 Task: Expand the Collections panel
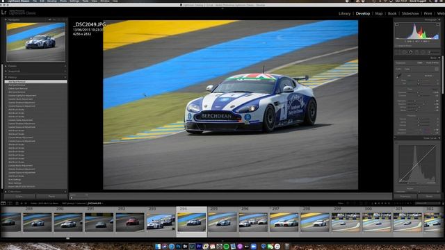[x=6, y=192]
